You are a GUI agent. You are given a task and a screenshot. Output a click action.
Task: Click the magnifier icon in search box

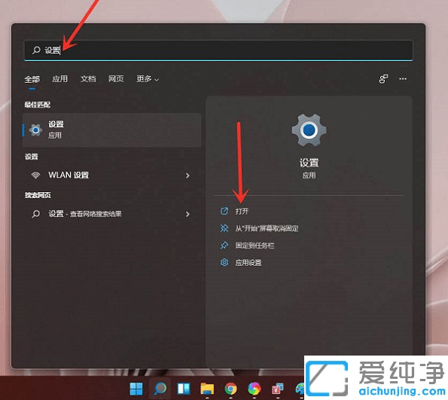tap(36, 50)
